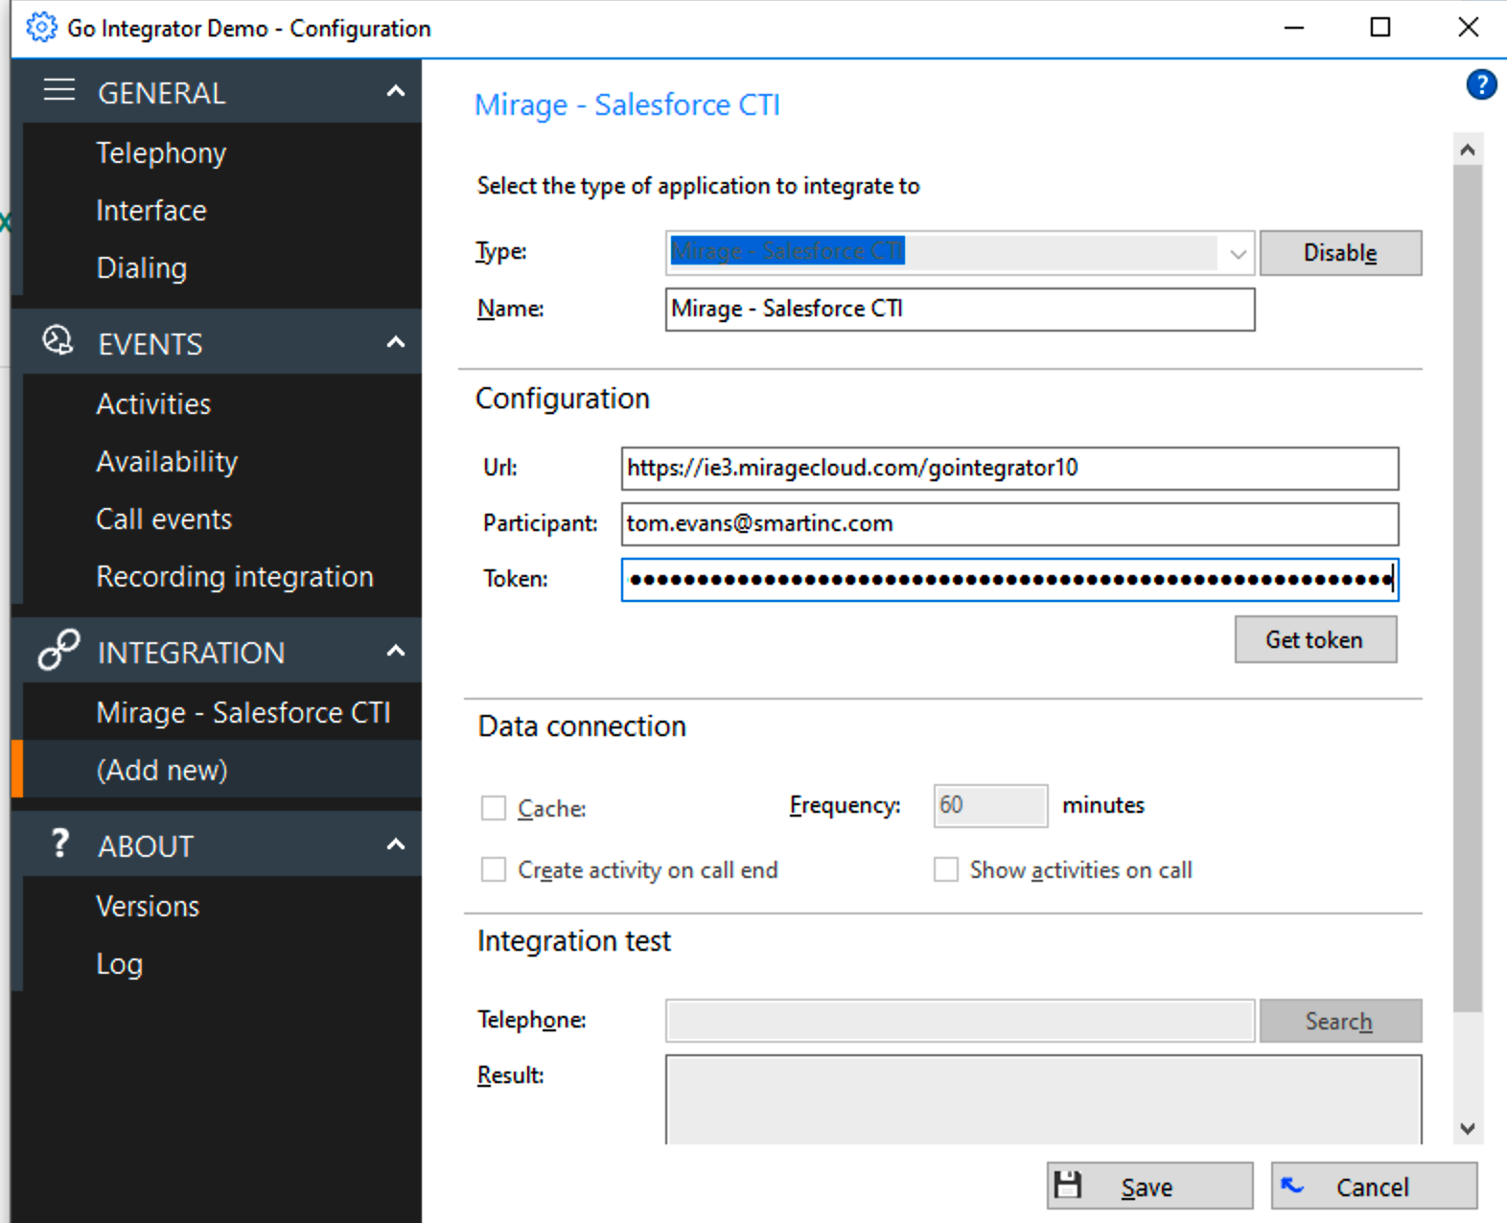Click the Telephone test field
1507x1223 pixels.
(960, 1021)
